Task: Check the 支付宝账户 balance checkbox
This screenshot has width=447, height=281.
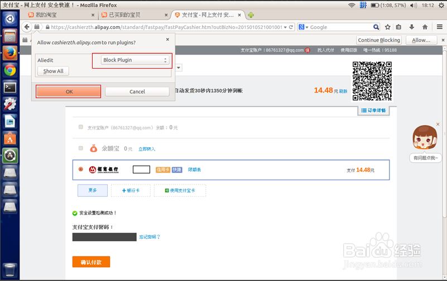Action: pos(81,127)
